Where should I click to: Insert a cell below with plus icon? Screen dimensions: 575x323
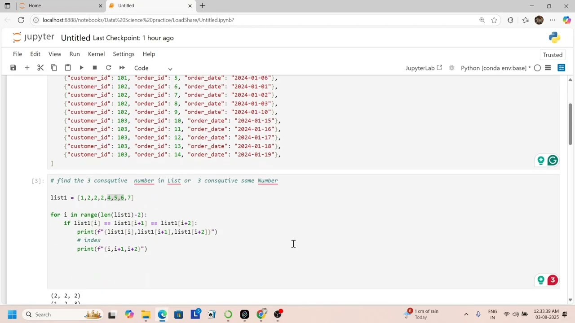click(x=27, y=68)
